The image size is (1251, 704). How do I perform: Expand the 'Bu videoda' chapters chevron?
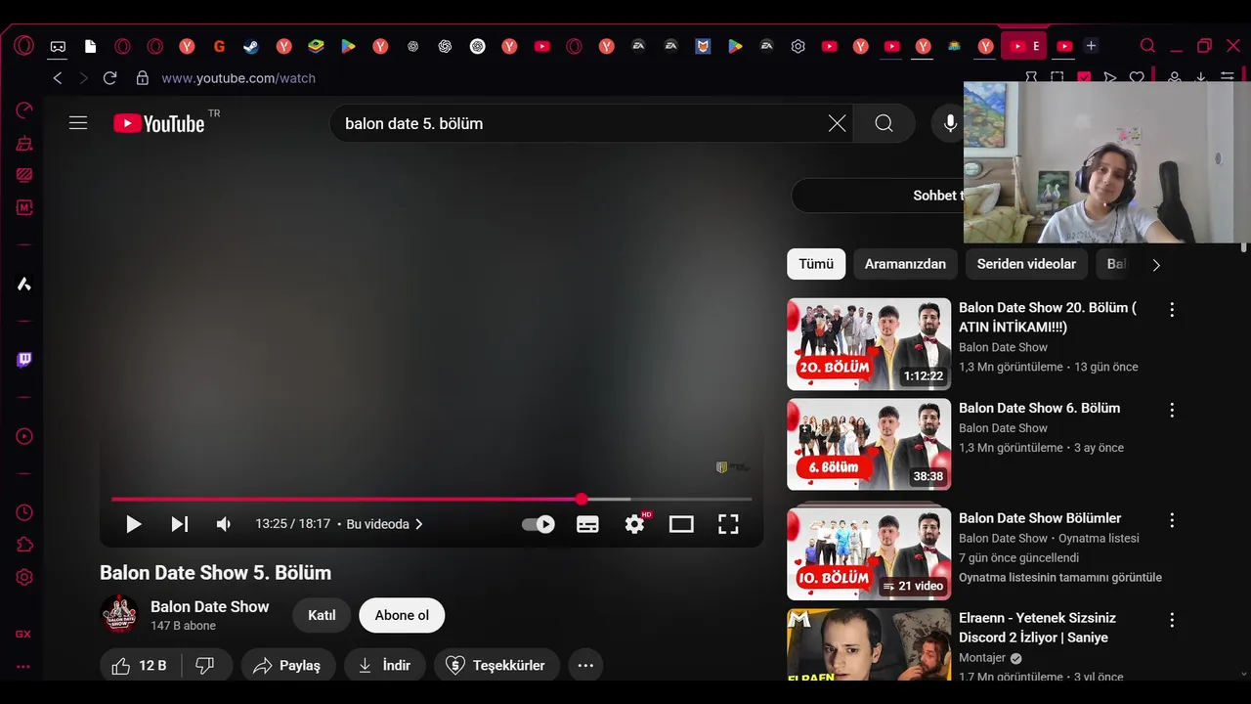pyautogui.click(x=419, y=524)
